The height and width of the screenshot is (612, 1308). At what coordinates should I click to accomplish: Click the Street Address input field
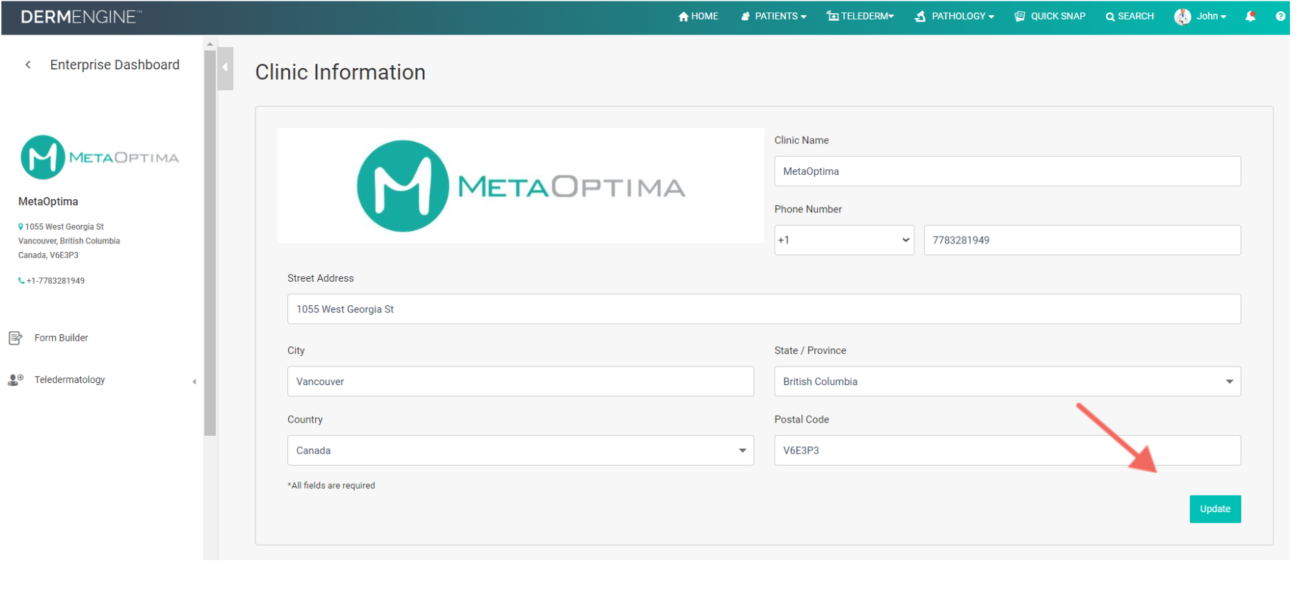click(x=764, y=309)
